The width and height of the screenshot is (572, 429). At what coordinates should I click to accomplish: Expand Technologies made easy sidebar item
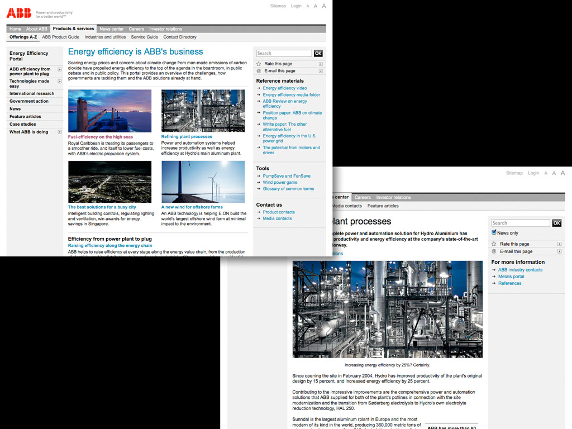pos(59,82)
